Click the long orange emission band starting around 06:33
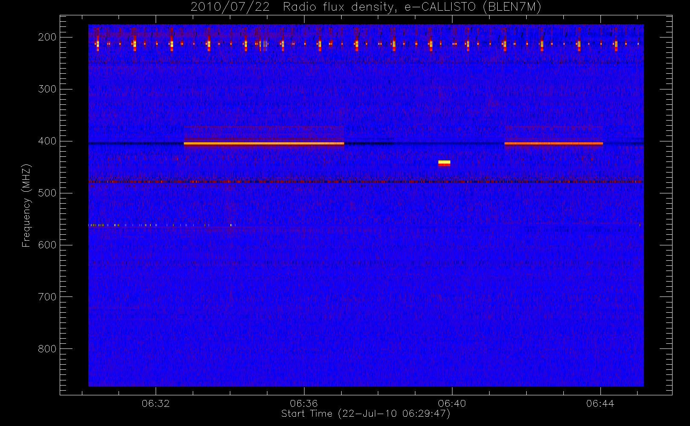 coord(264,144)
